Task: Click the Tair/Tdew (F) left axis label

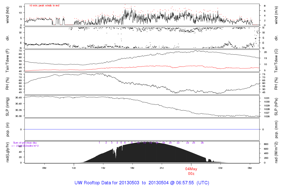Action: pos(8,60)
